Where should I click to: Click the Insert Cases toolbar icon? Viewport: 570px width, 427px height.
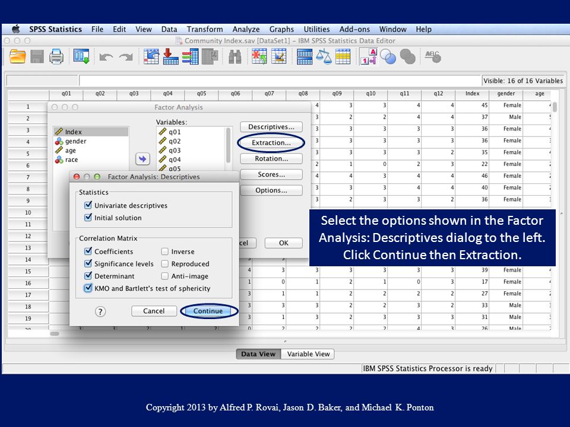click(259, 57)
